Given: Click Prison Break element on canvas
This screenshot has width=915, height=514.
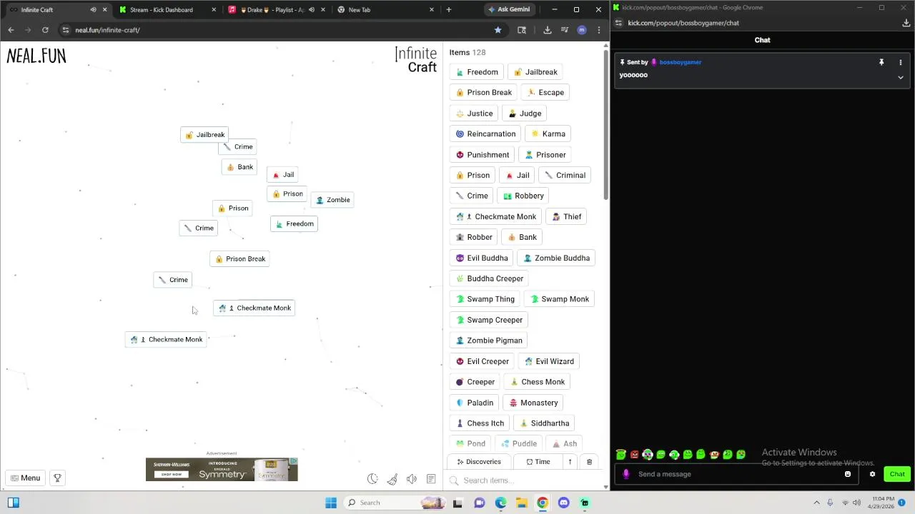Looking at the screenshot, I should click(240, 259).
